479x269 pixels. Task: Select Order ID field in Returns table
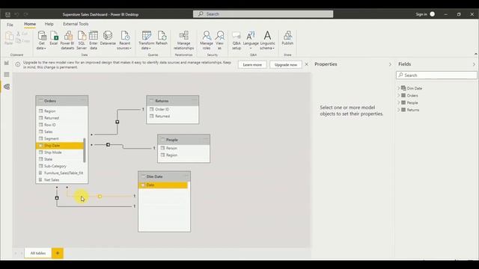[x=173, y=109]
